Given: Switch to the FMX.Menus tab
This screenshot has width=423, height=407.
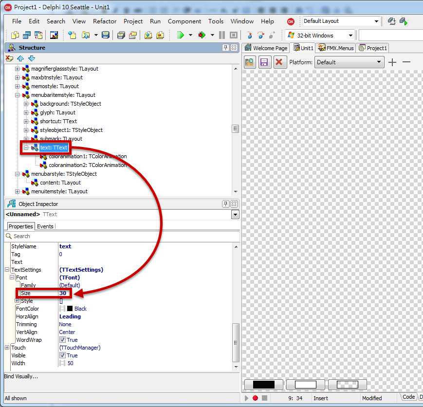Looking at the screenshot, I should [336, 48].
